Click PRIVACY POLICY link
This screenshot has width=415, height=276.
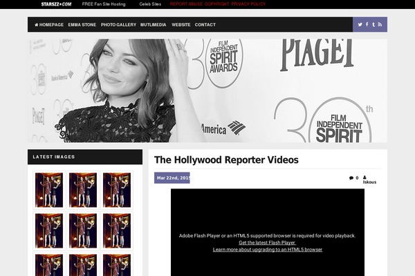point(248,4)
